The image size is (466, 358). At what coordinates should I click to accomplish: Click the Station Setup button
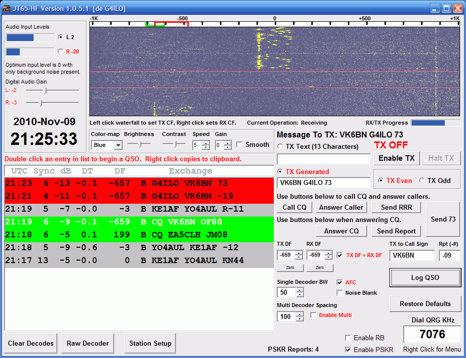point(150,343)
